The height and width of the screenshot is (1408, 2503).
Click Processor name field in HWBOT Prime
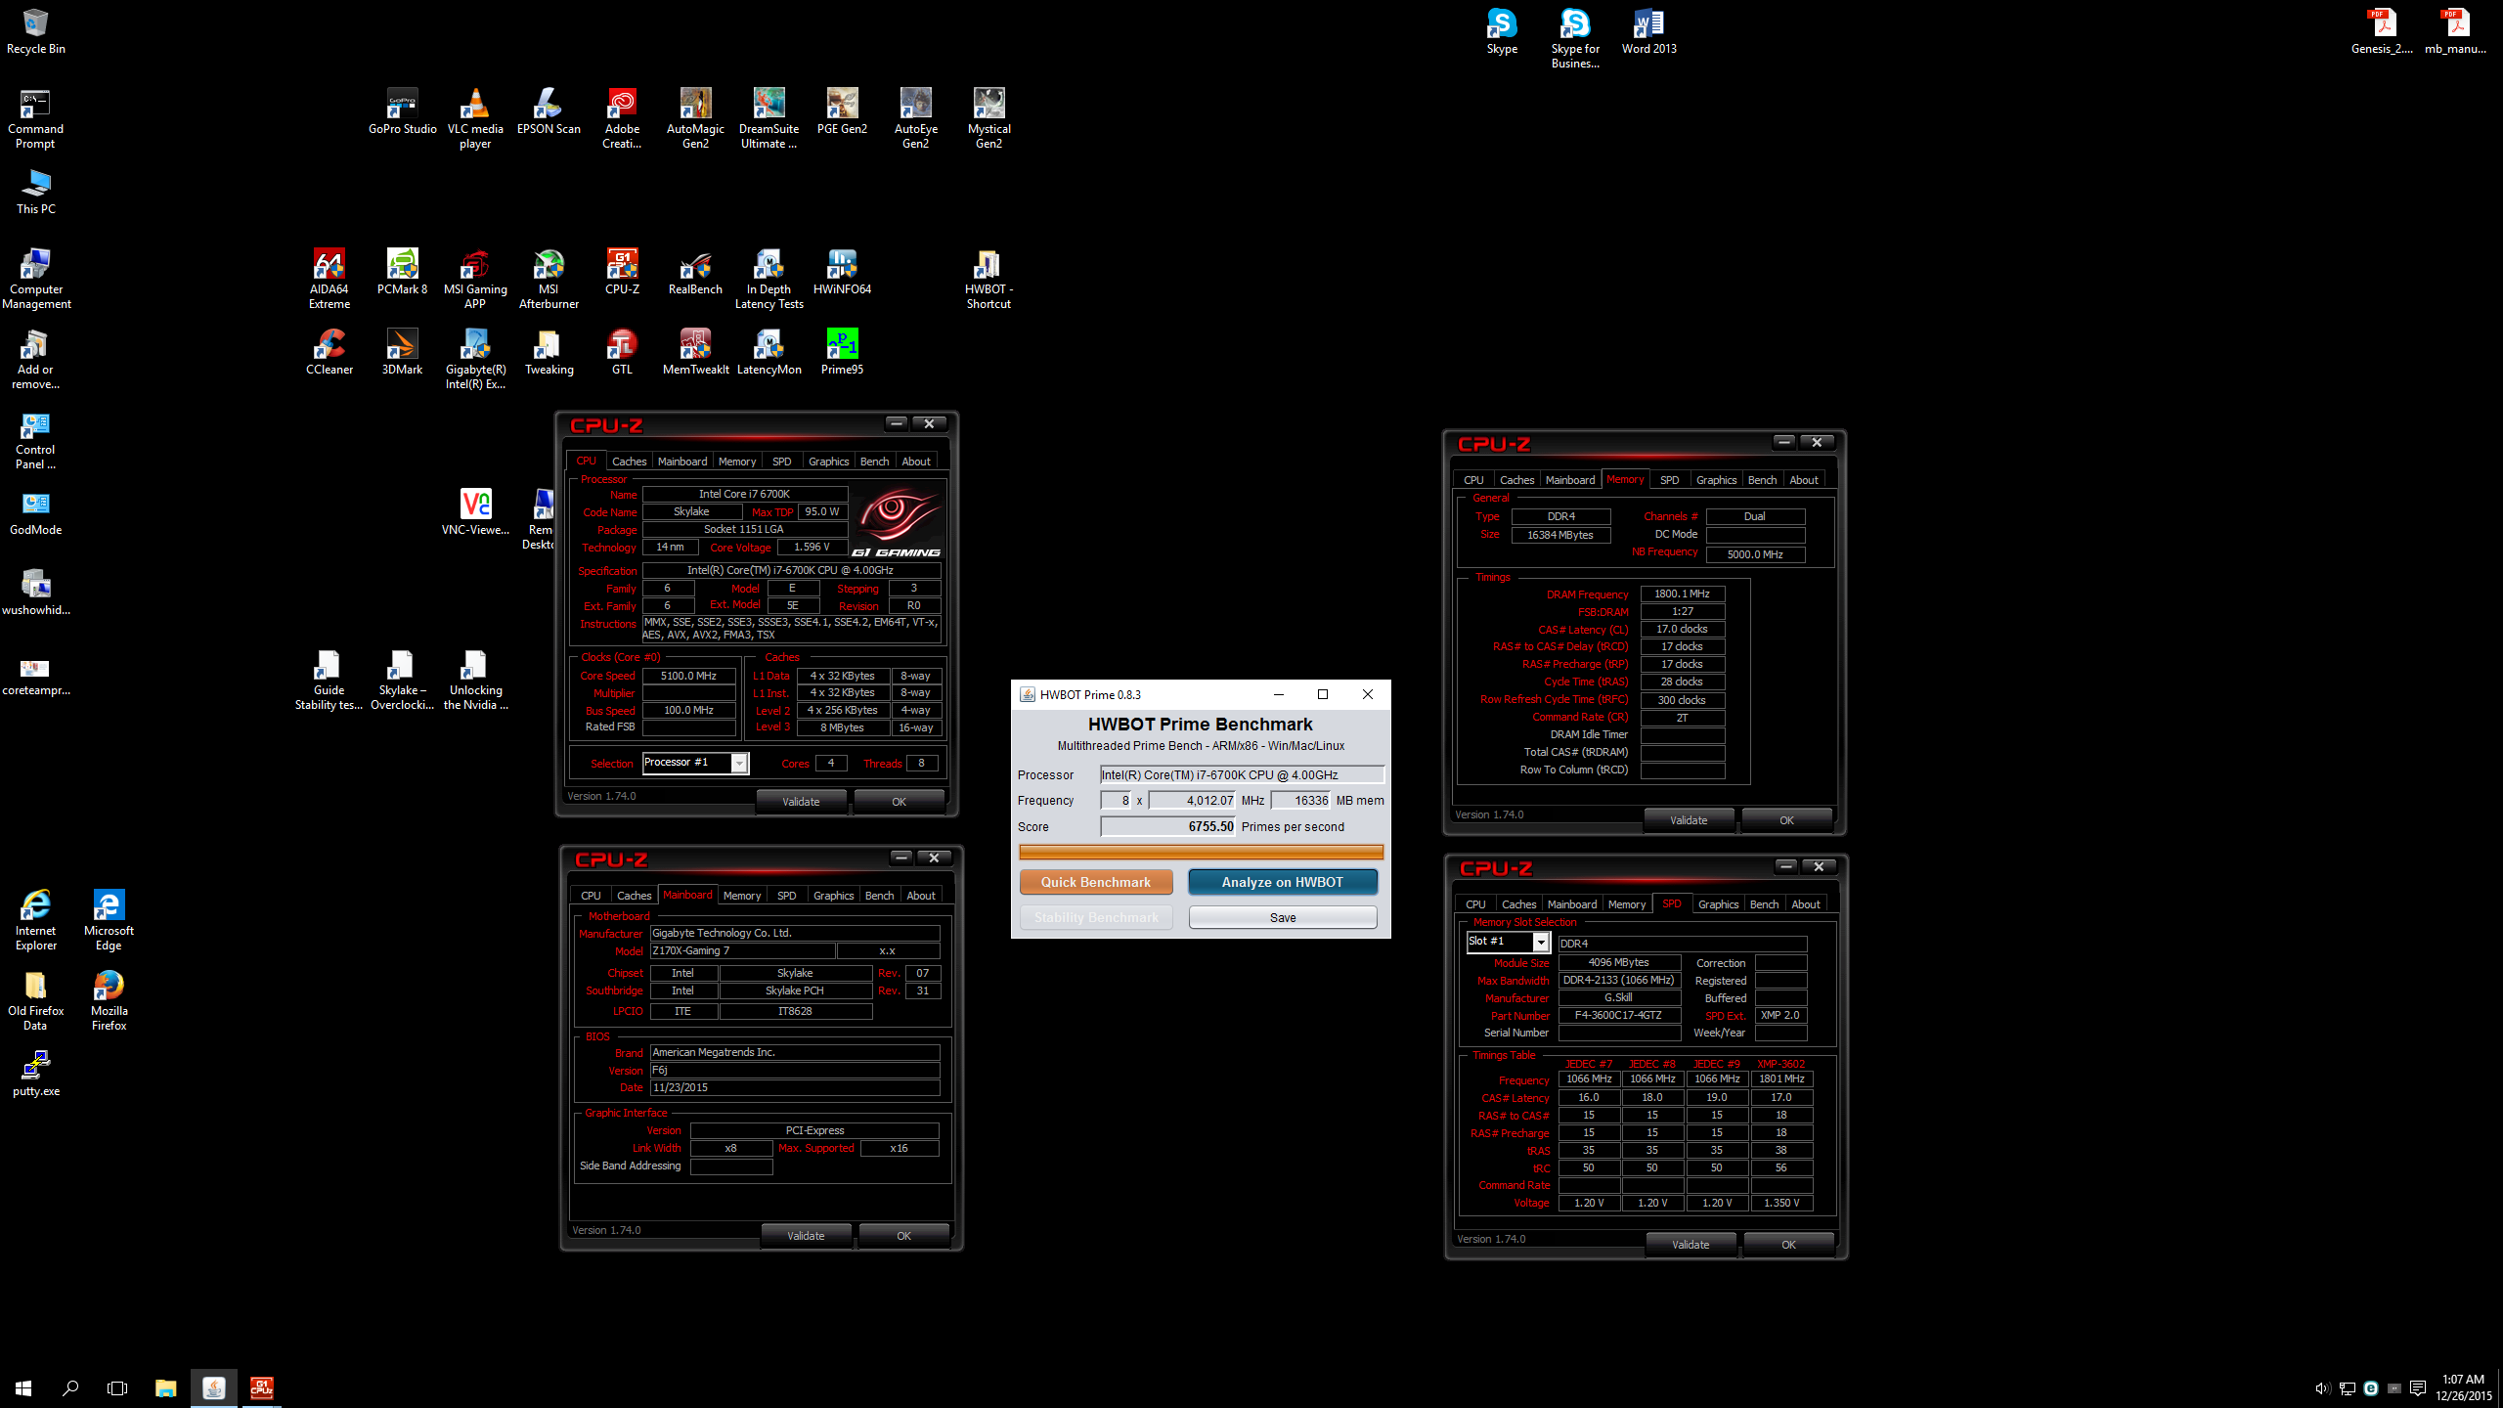point(1242,775)
